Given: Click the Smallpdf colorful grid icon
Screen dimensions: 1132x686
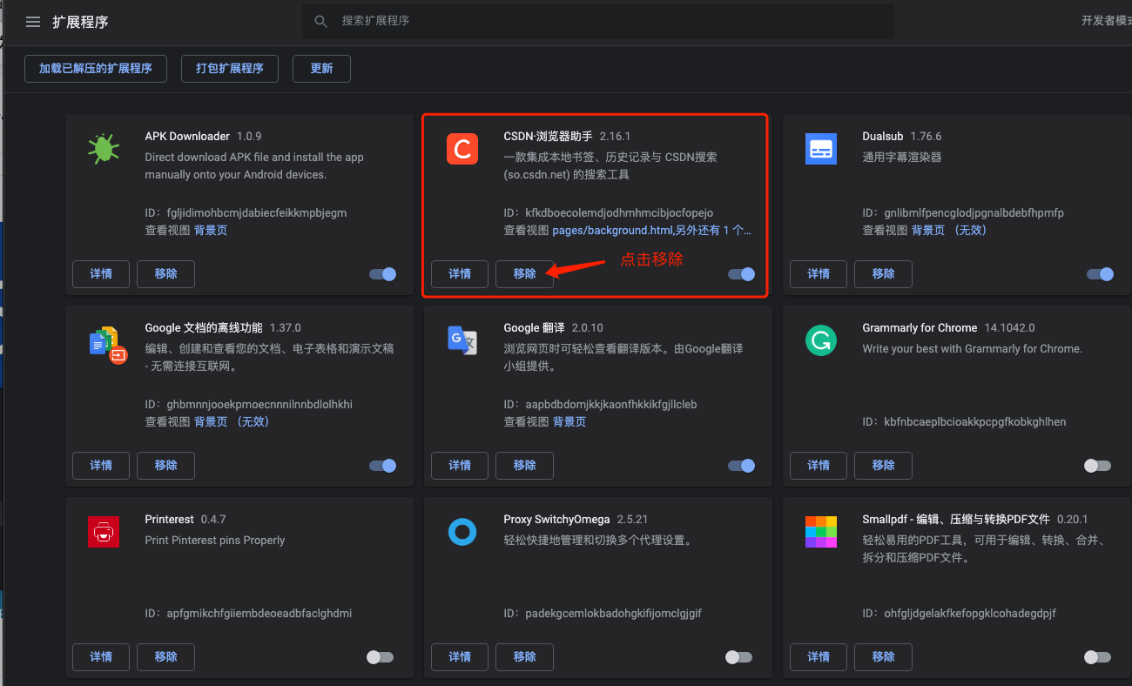Looking at the screenshot, I should click(821, 532).
